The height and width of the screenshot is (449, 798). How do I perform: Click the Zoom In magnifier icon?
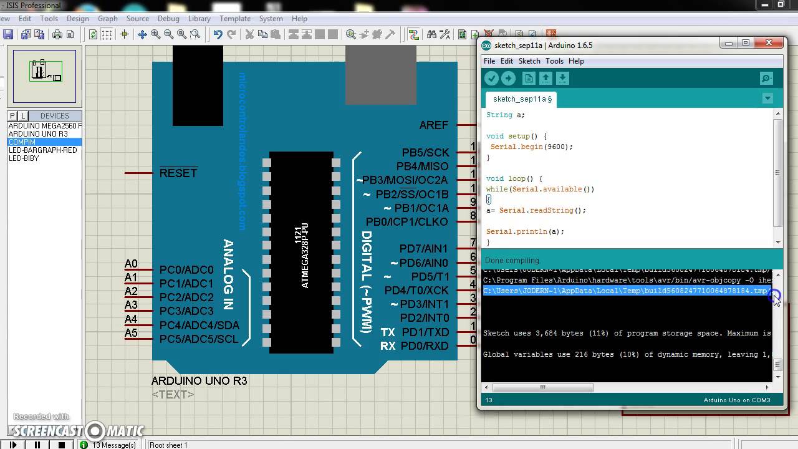tap(155, 35)
